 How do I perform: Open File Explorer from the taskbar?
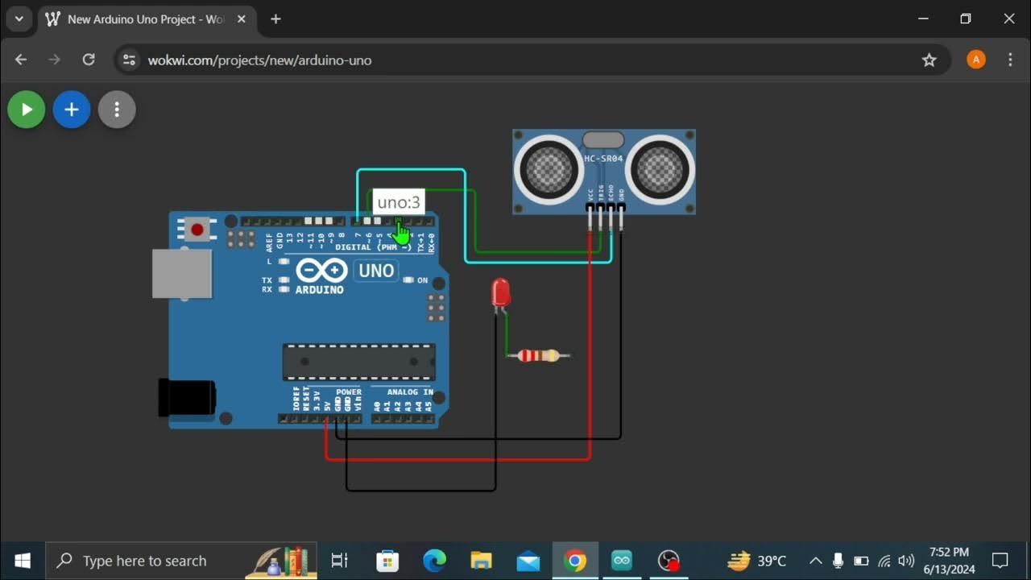(x=481, y=561)
